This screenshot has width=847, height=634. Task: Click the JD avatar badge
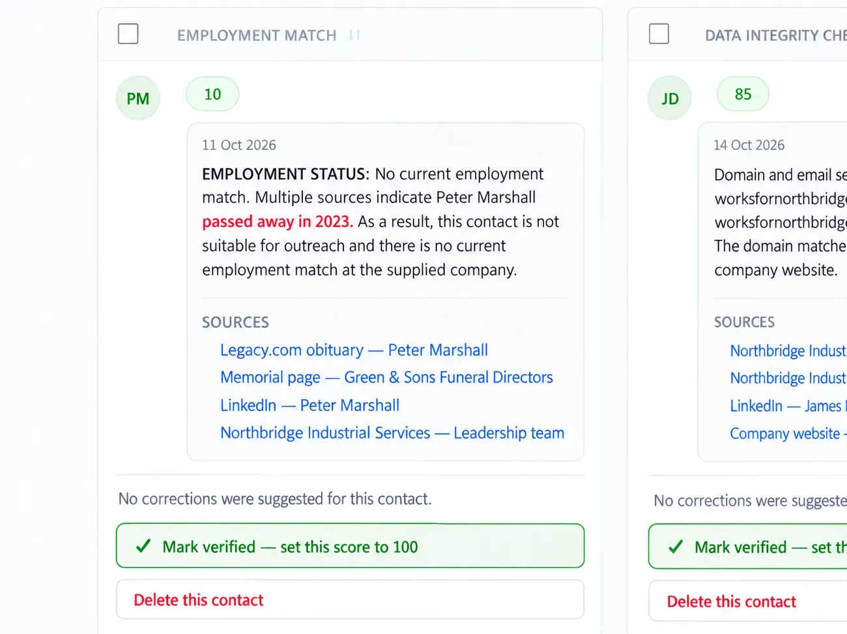tap(670, 98)
